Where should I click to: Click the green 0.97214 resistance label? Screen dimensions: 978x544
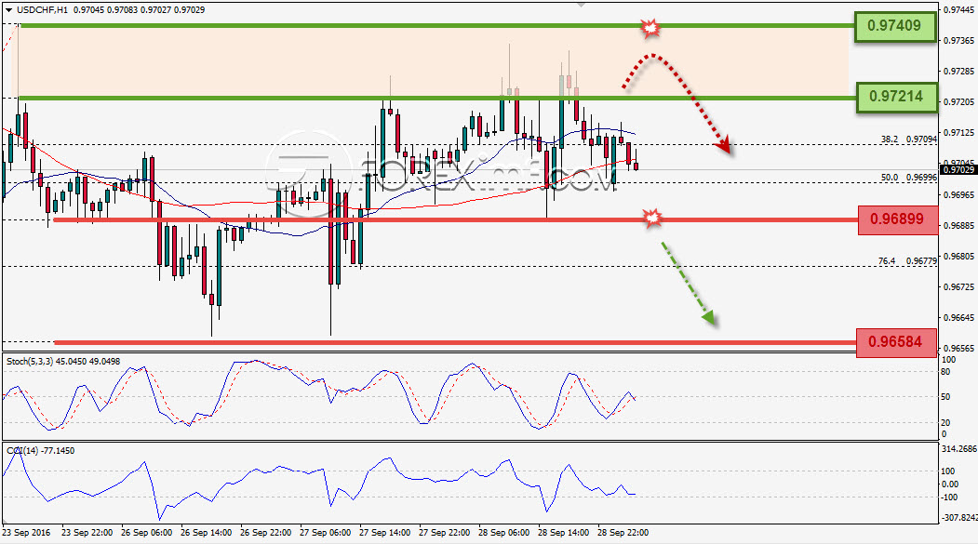pos(896,98)
